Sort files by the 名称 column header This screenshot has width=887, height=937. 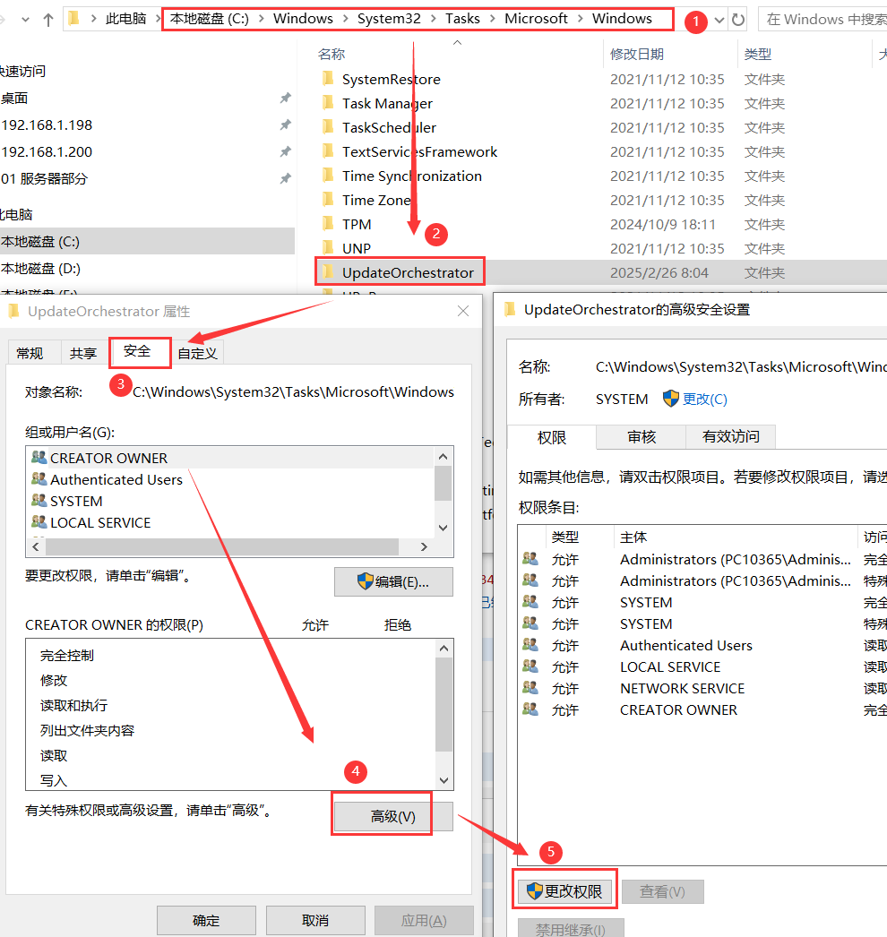pos(332,55)
